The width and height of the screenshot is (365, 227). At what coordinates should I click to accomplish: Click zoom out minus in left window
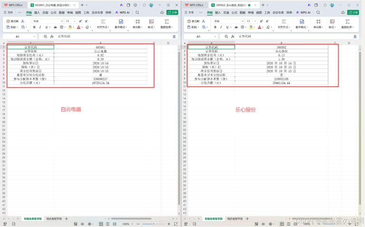[x=138, y=224]
